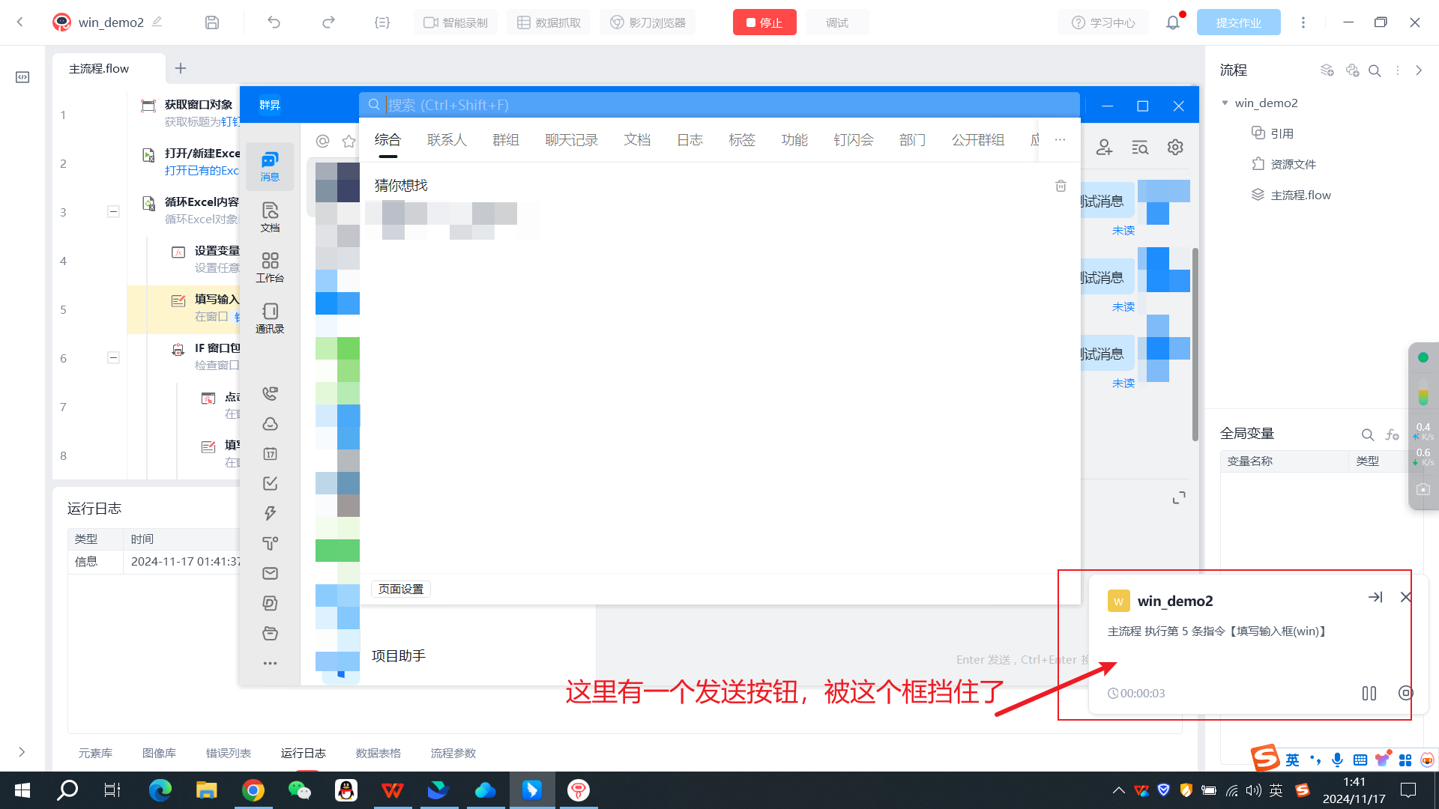Click the calendar icon in DingTalk sidebar

coord(270,454)
